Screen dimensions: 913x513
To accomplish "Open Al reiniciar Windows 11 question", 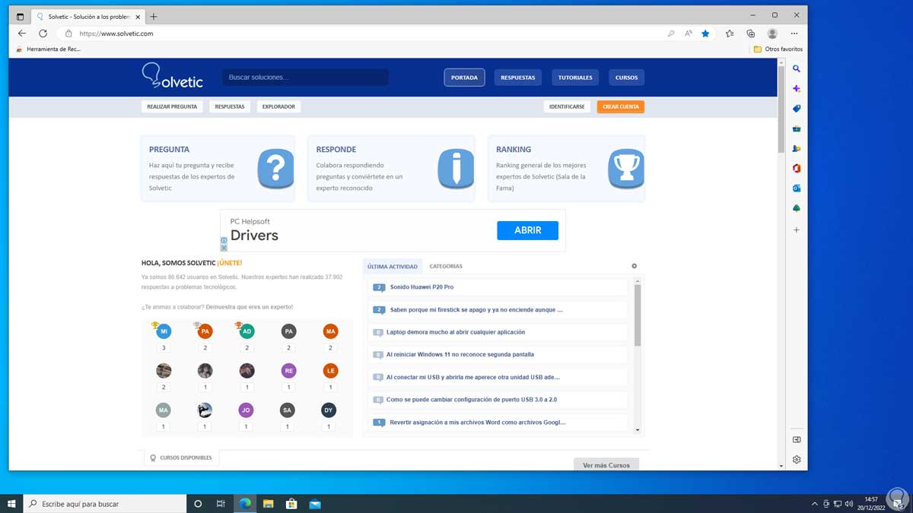I will tap(460, 354).
